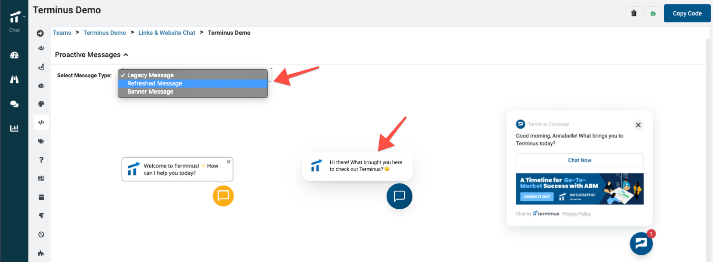Screen dimensions: 713x262
Task: Choose Banner Message option
Action: click(193, 91)
